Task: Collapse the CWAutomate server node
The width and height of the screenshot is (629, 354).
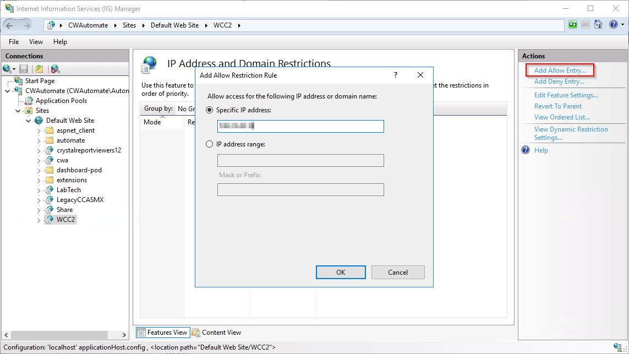Action: tap(7, 91)
